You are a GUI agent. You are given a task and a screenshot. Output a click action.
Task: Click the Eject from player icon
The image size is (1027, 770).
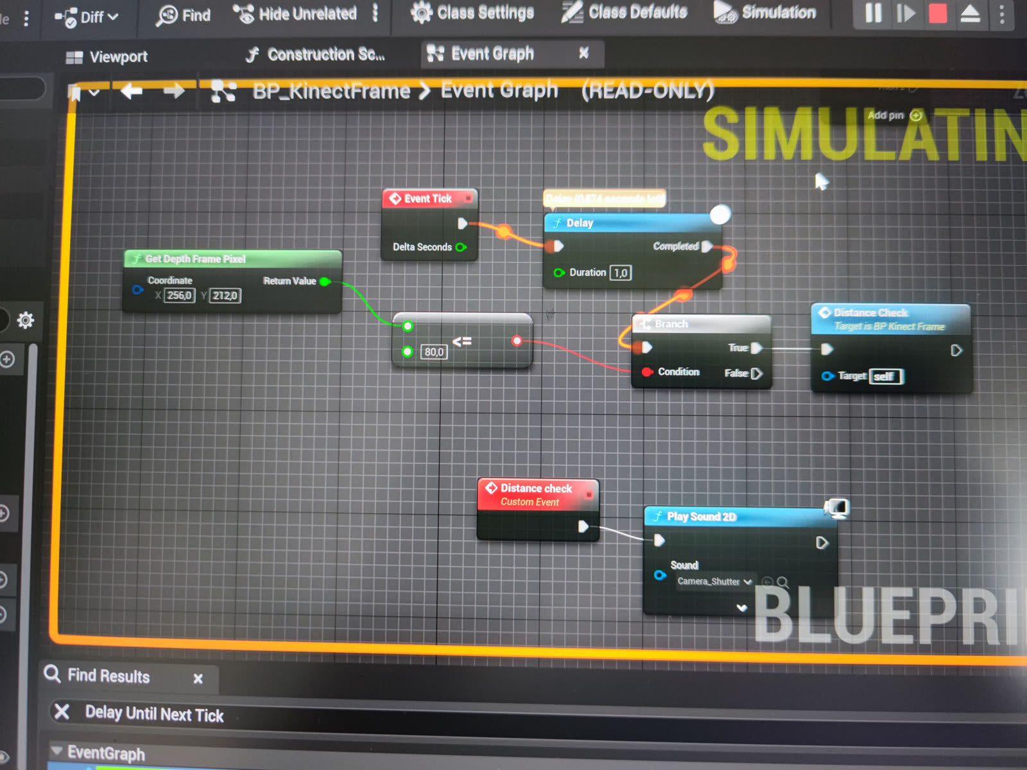[x=970, y=13]
